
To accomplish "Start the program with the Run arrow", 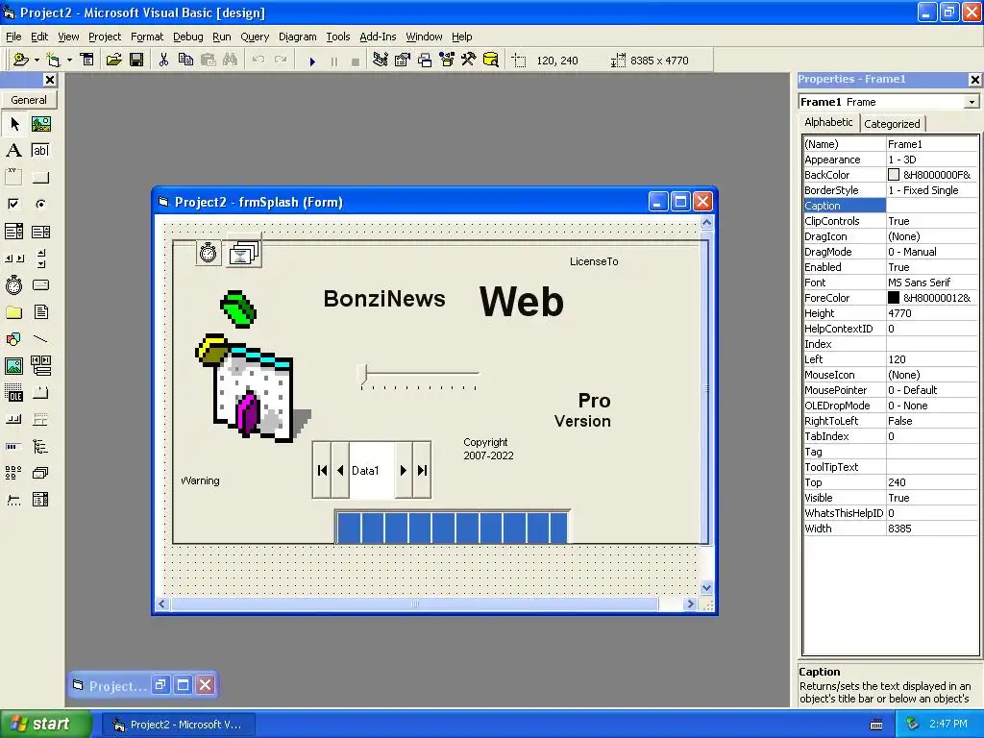I will [x=312, y=61].
